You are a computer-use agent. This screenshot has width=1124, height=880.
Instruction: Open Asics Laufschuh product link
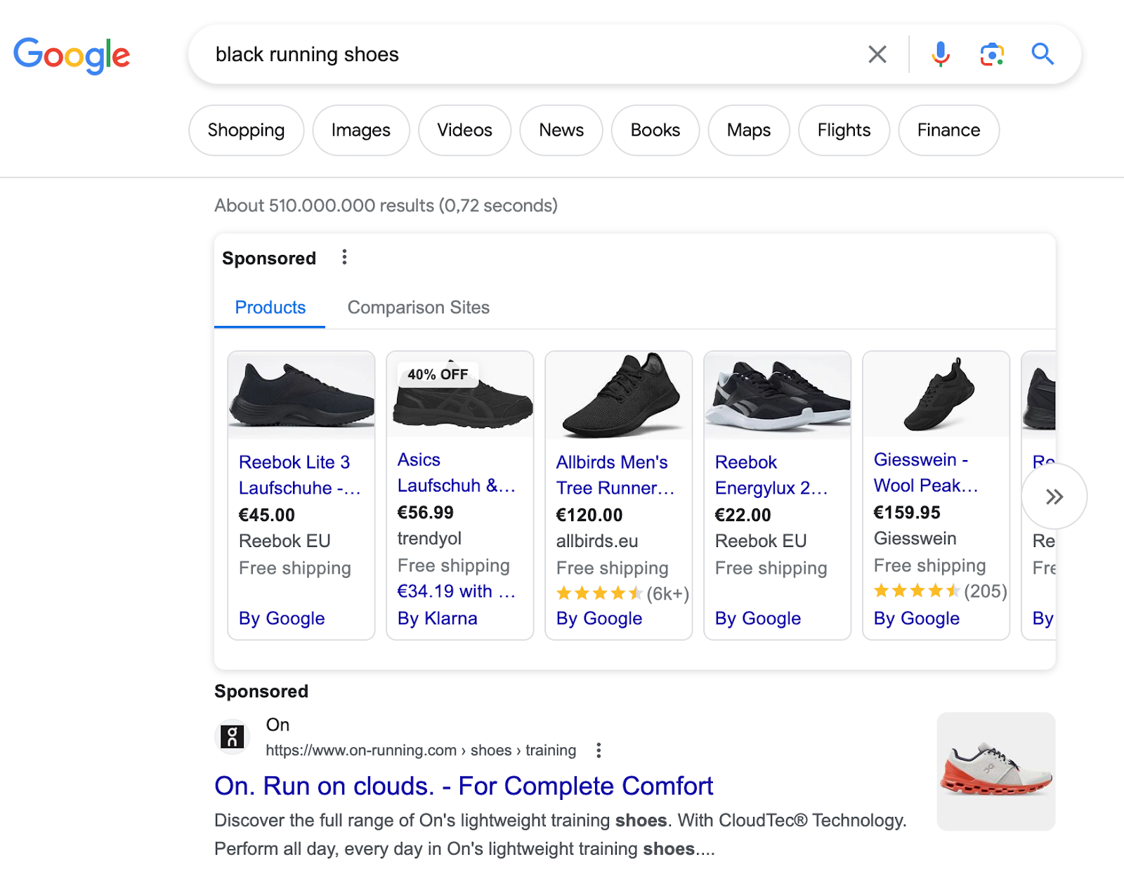[457, 473]
